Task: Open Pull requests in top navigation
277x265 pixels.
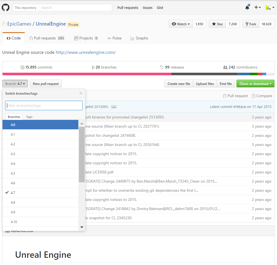Action: [128, 7]
